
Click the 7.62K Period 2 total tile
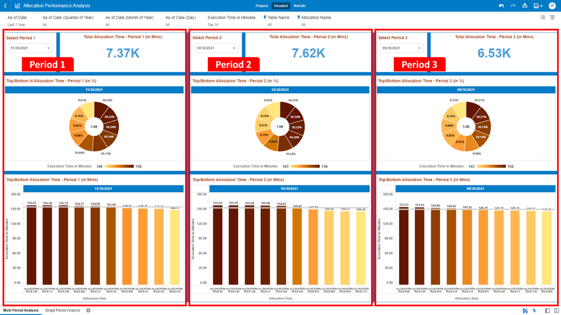[308, 53]
